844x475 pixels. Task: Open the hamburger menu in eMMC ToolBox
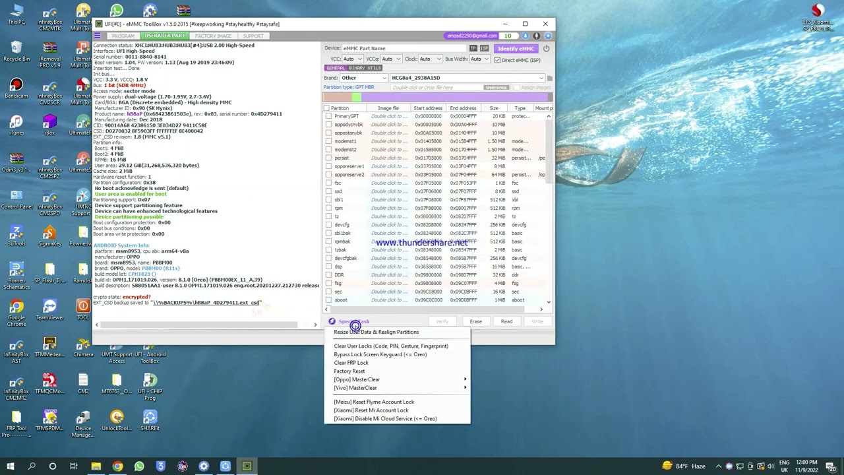(x=98, y=36)
